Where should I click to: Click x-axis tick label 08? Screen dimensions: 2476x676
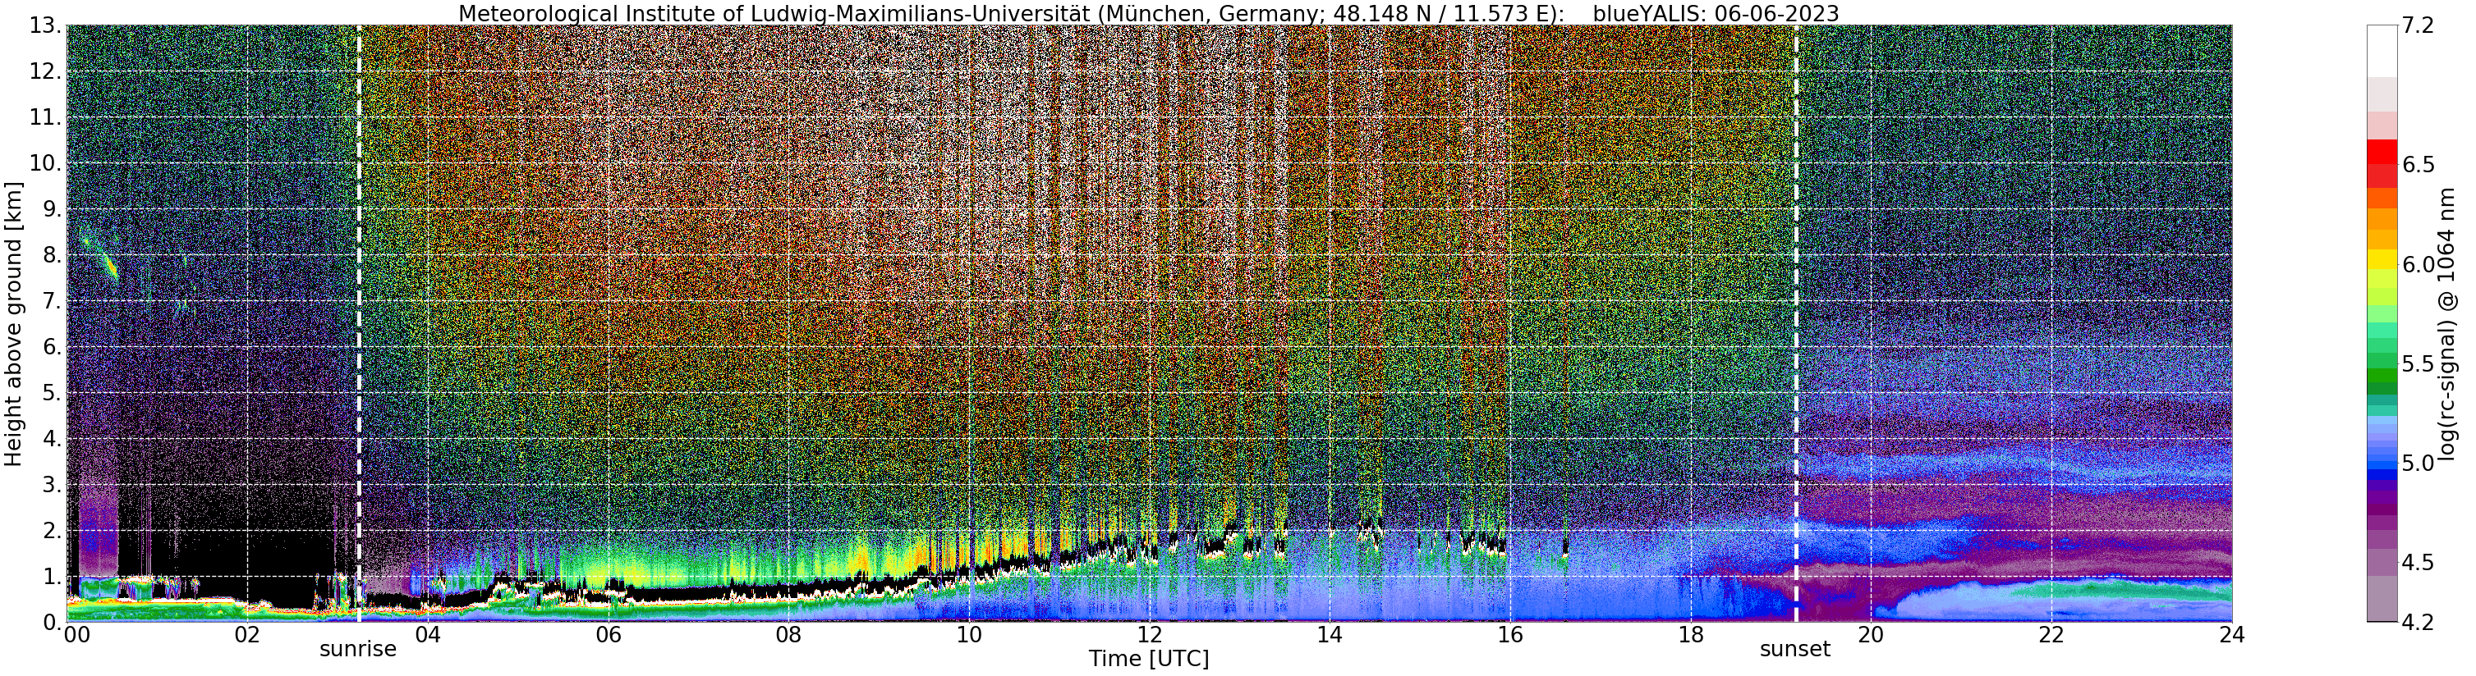click(788, 636)
